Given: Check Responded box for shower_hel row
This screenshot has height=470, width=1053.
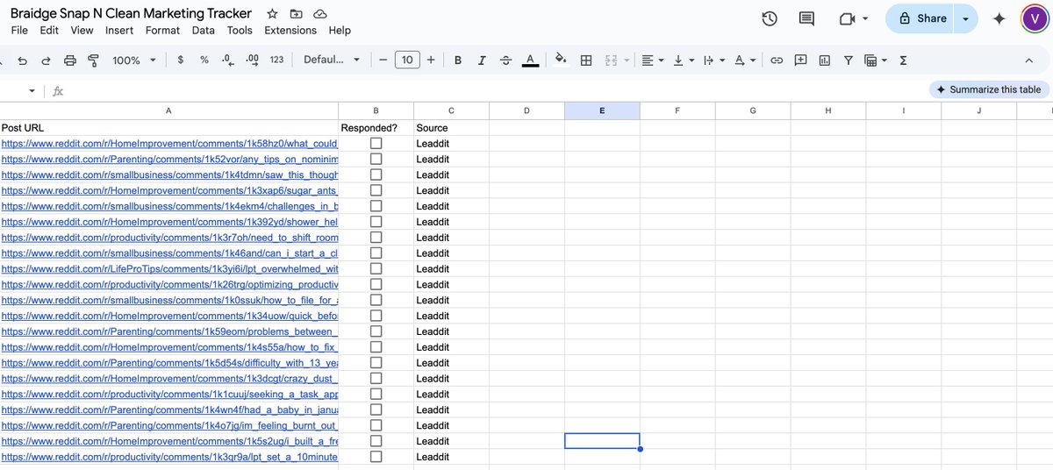Looking at the screenshot, I should tap(376, 222).
